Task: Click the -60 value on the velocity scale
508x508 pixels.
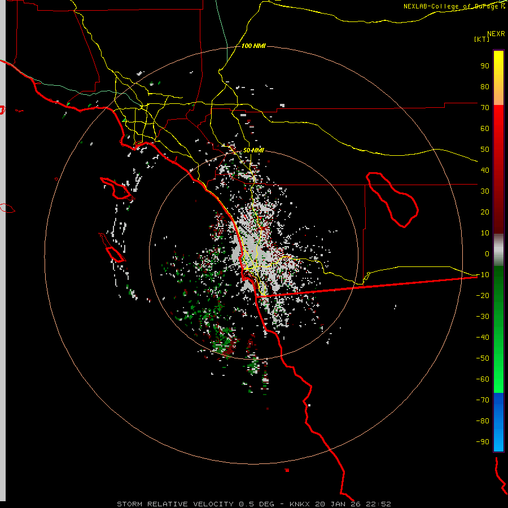Action: tap(483, 379)
